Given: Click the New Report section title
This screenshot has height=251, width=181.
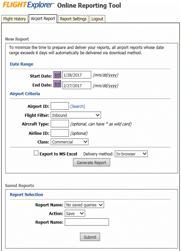Looking at the screenshot, I should 17,39.
